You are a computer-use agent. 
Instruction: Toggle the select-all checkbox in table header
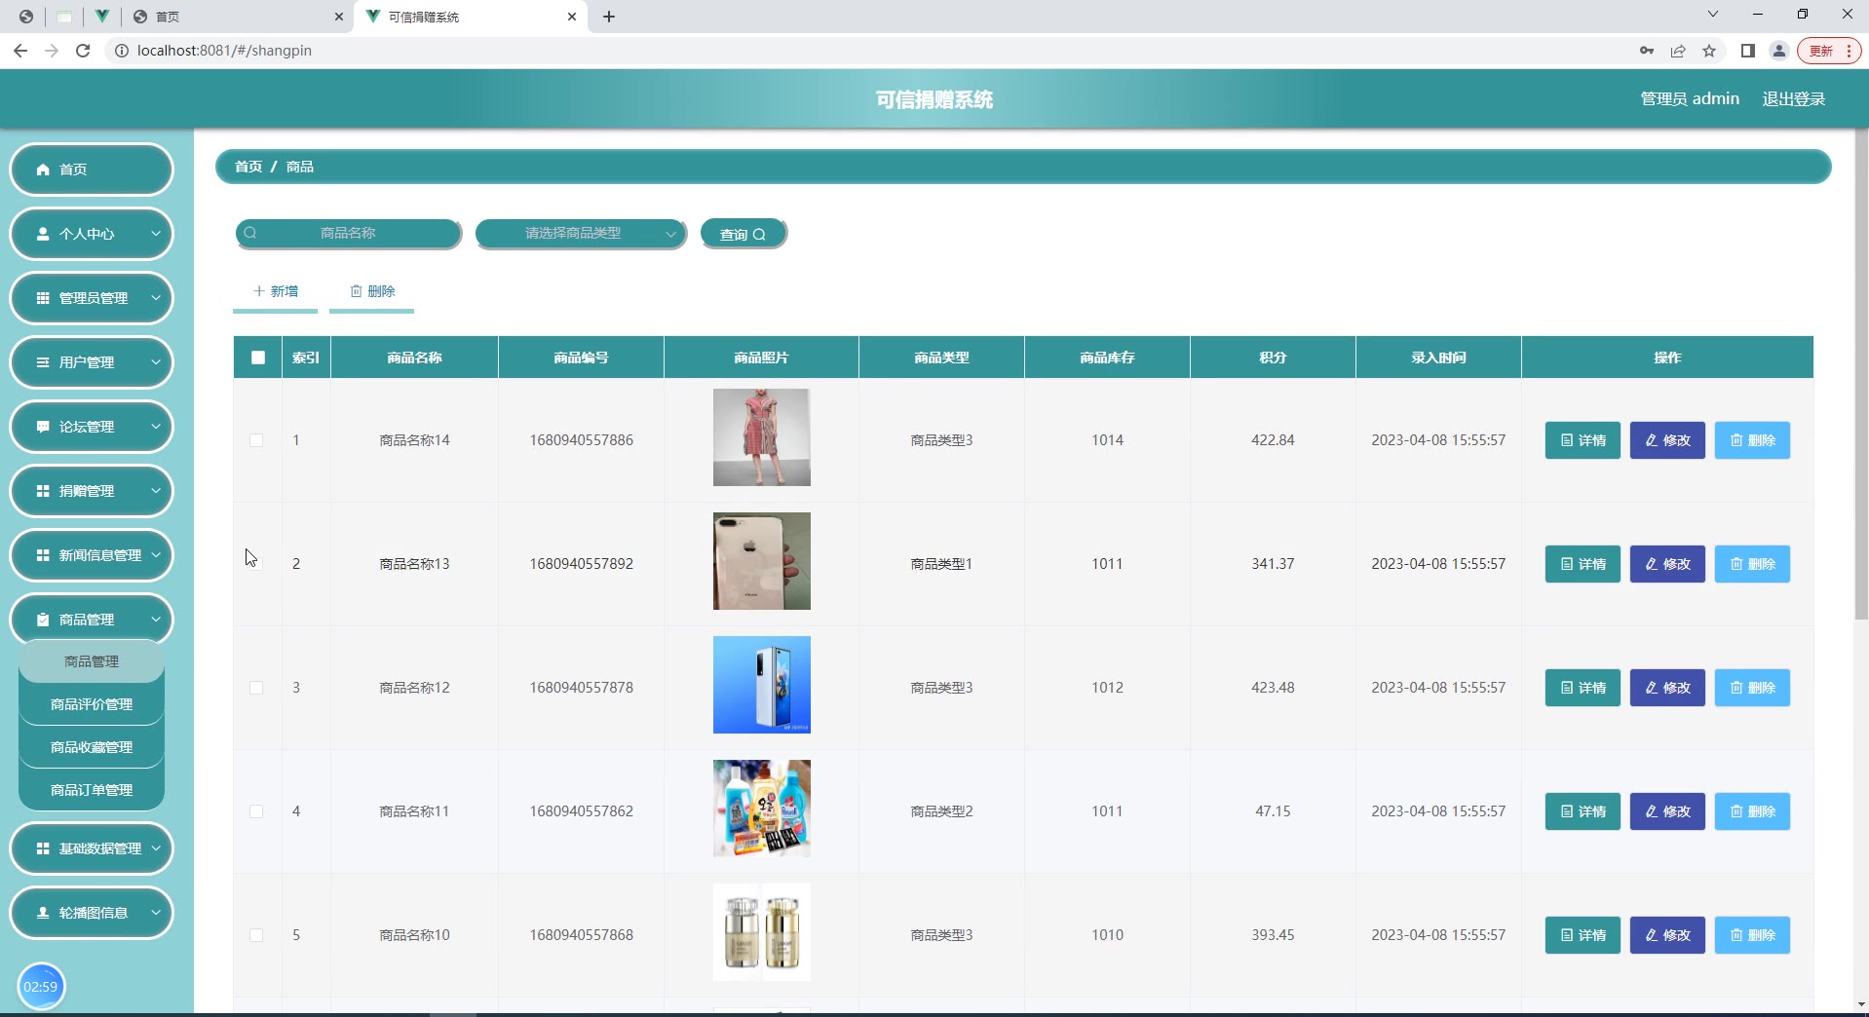click(258, 358)
